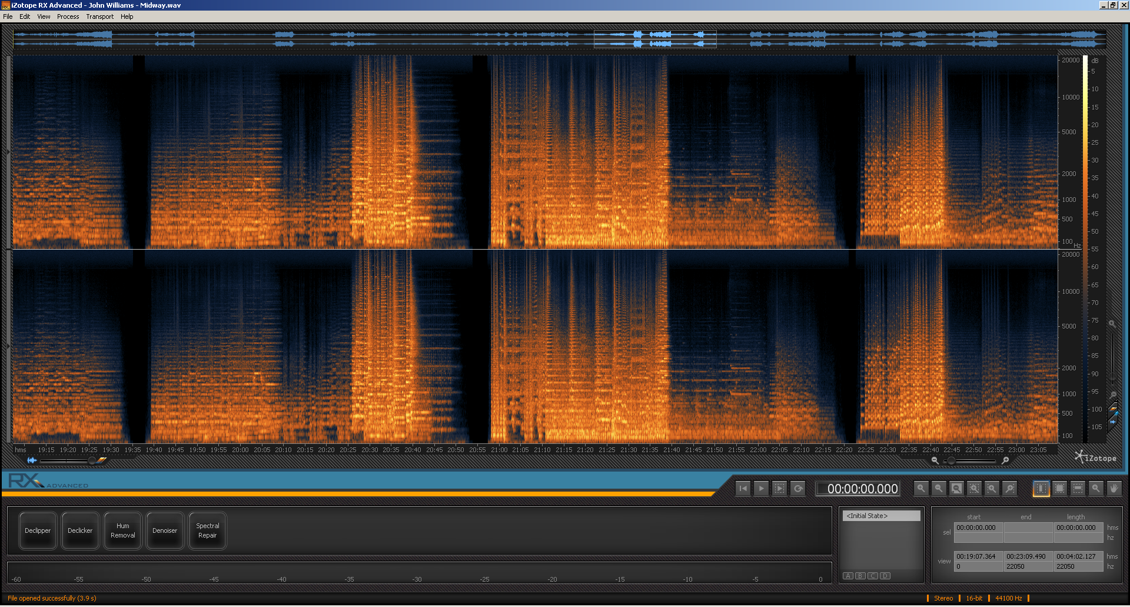Open the Declipper module
The image size is (1130, 607).
tap(38, 530)
